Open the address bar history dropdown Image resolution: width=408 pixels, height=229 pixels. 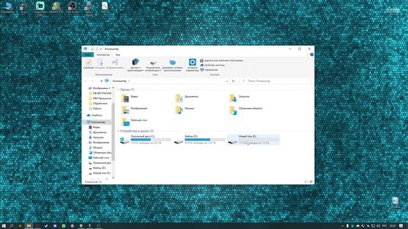227,81
